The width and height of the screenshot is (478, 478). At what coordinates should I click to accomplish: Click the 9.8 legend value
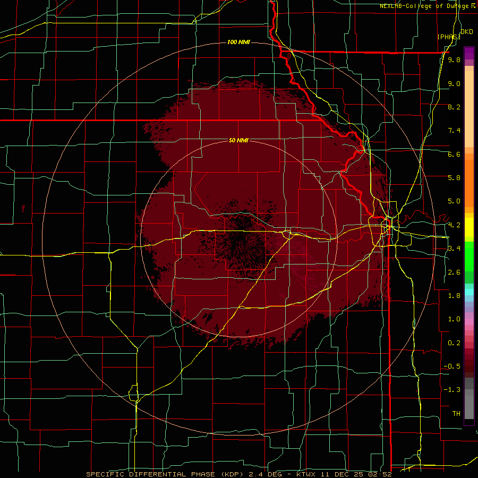point(454,60)
